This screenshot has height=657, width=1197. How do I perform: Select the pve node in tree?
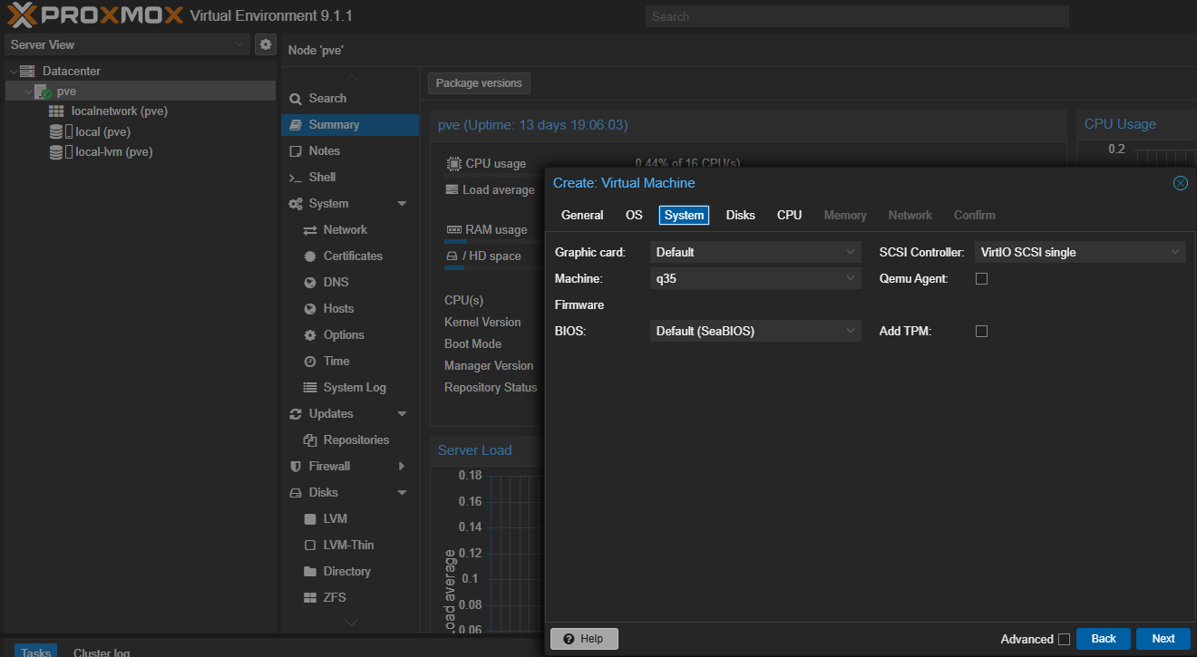click(x=66, y=91)
